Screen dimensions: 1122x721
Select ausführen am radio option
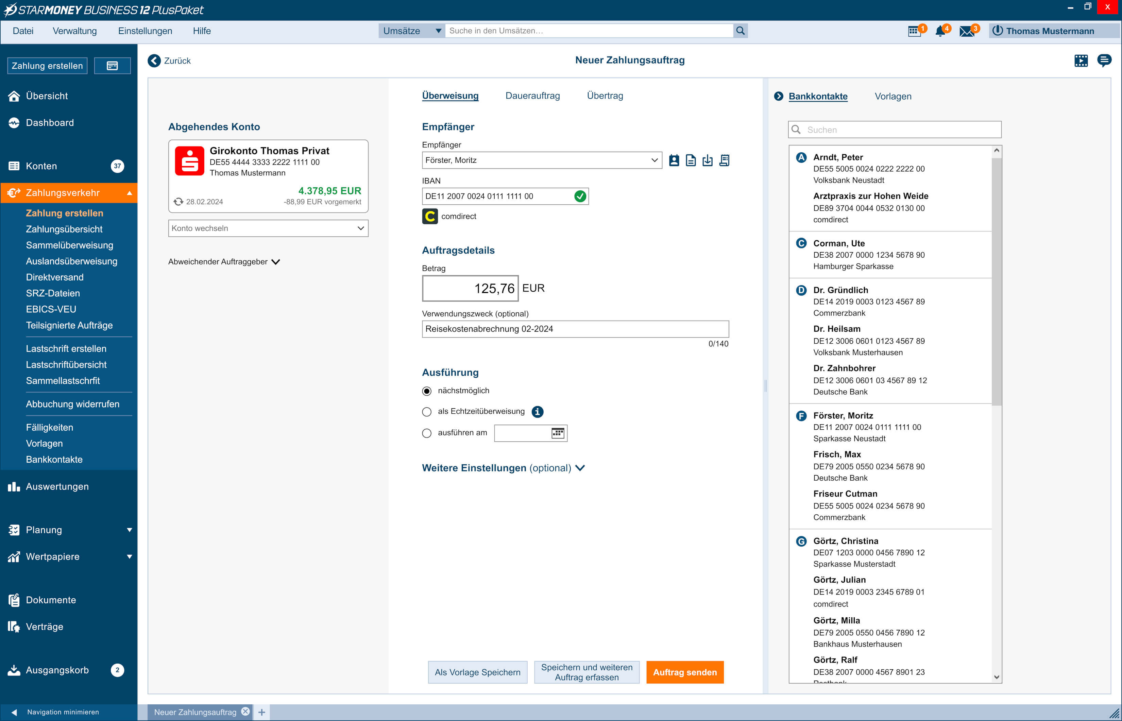click(427, 433)
